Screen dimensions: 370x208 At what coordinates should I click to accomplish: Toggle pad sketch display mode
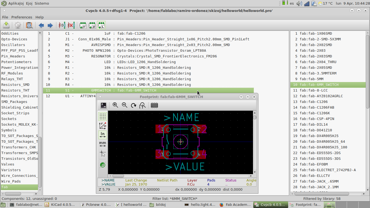pyautogui.click(x=103, y=165)
